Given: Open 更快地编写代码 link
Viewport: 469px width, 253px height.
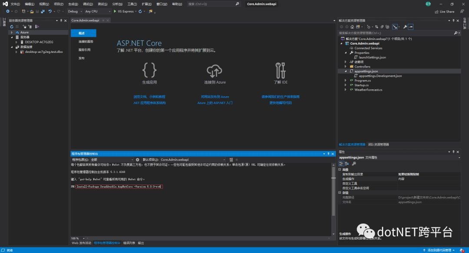Looking at the screenshot, I should pyautogui.click(x=280, y=103).
